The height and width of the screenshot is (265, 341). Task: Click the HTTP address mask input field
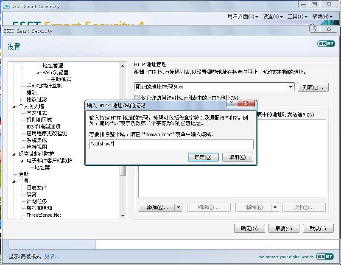171,144
